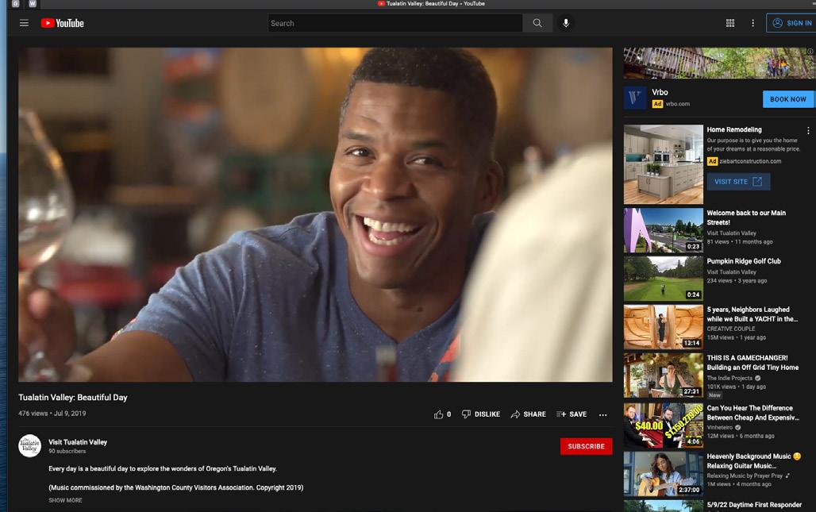The image size is (816, 512).
Task: Open the Home Remodeling kitchen thumbnail
Action: (x=664, y=164)
